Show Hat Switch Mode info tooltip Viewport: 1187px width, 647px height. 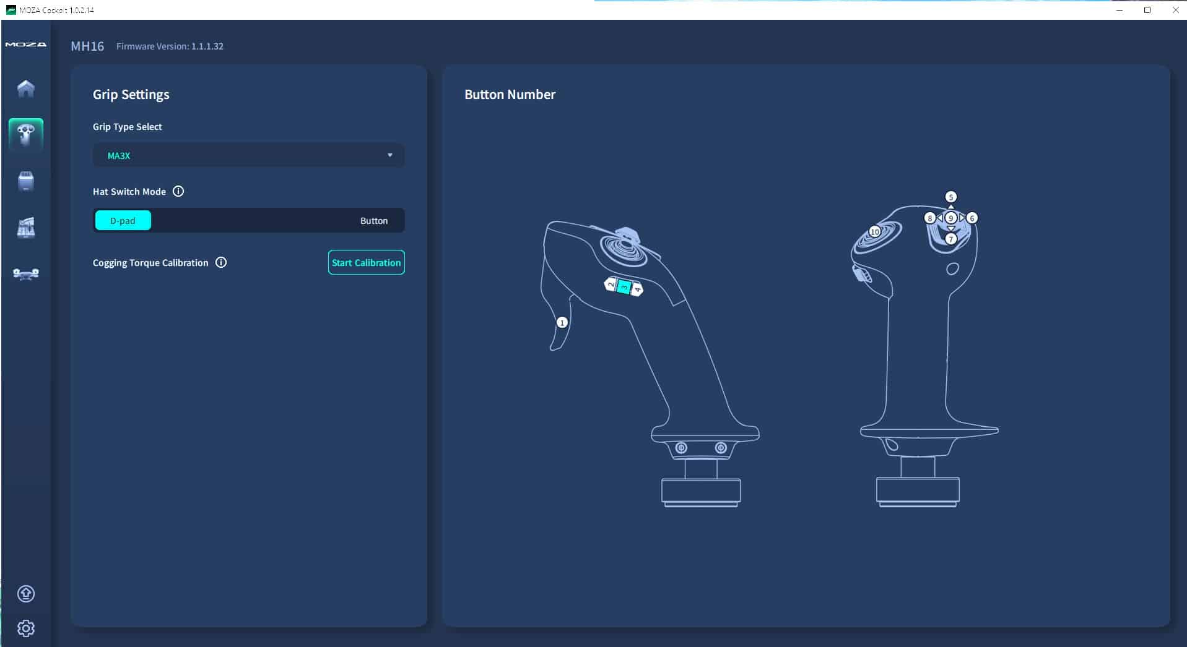(x=178, y=192)
